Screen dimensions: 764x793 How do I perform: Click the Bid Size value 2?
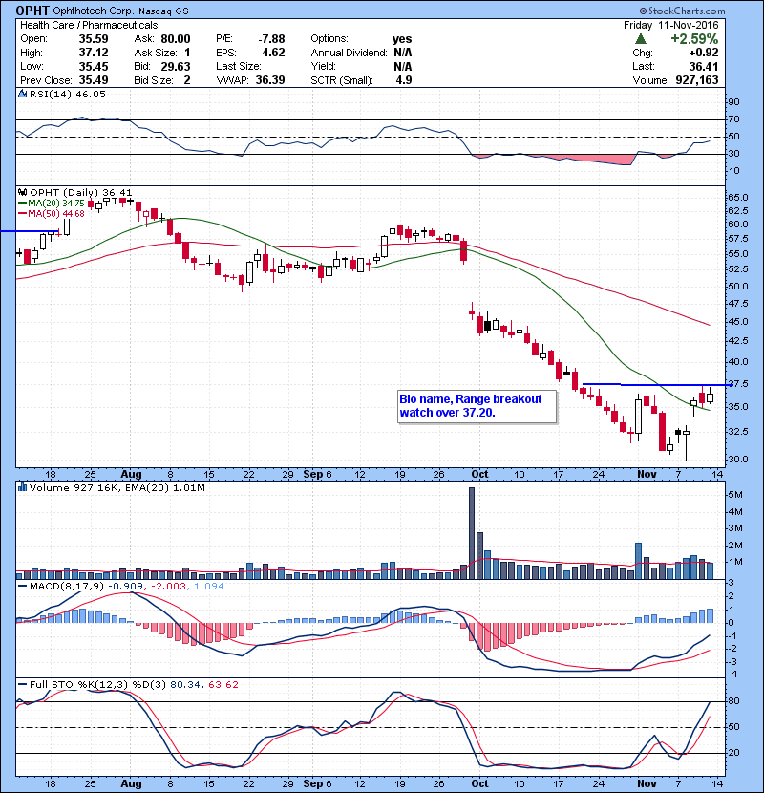[187, 80]
